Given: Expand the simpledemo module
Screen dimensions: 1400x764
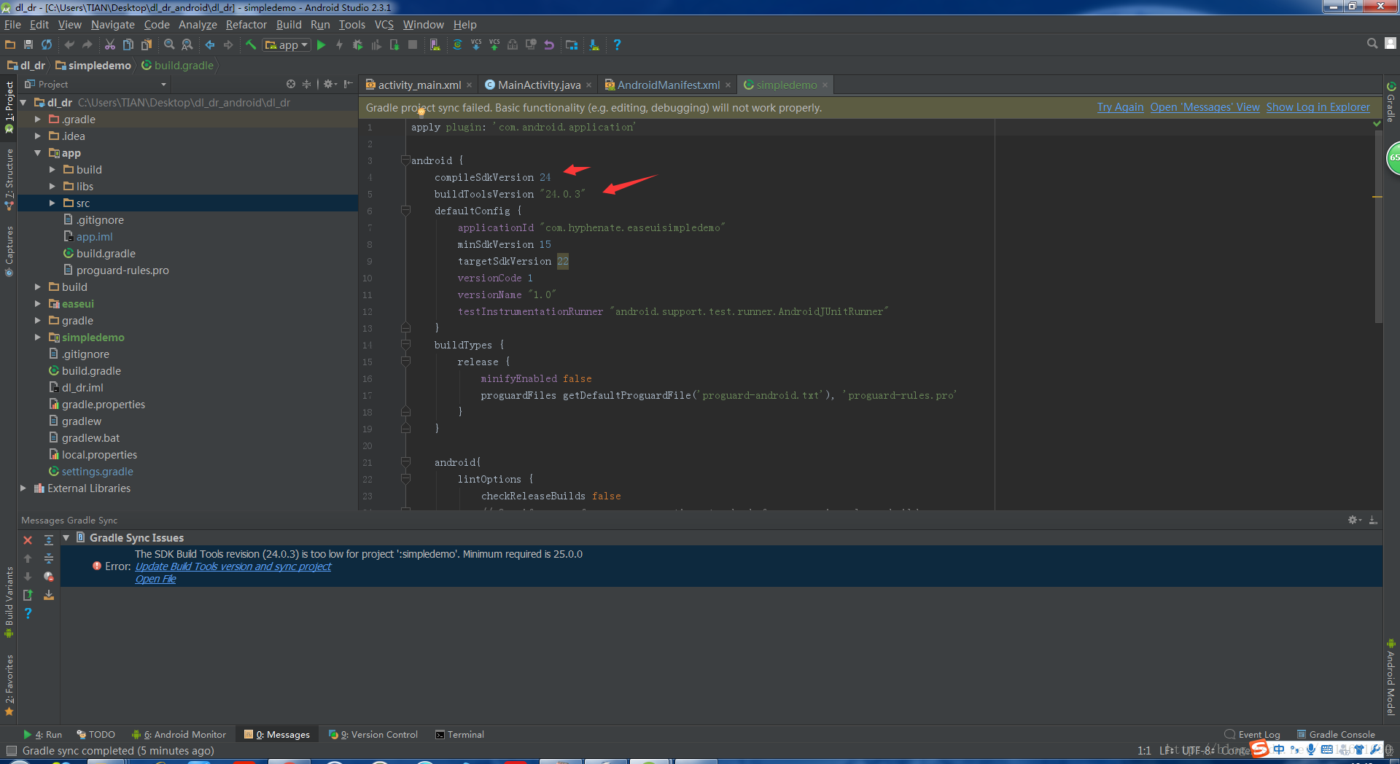Looking at the screenshot, I should coord(38,338).
